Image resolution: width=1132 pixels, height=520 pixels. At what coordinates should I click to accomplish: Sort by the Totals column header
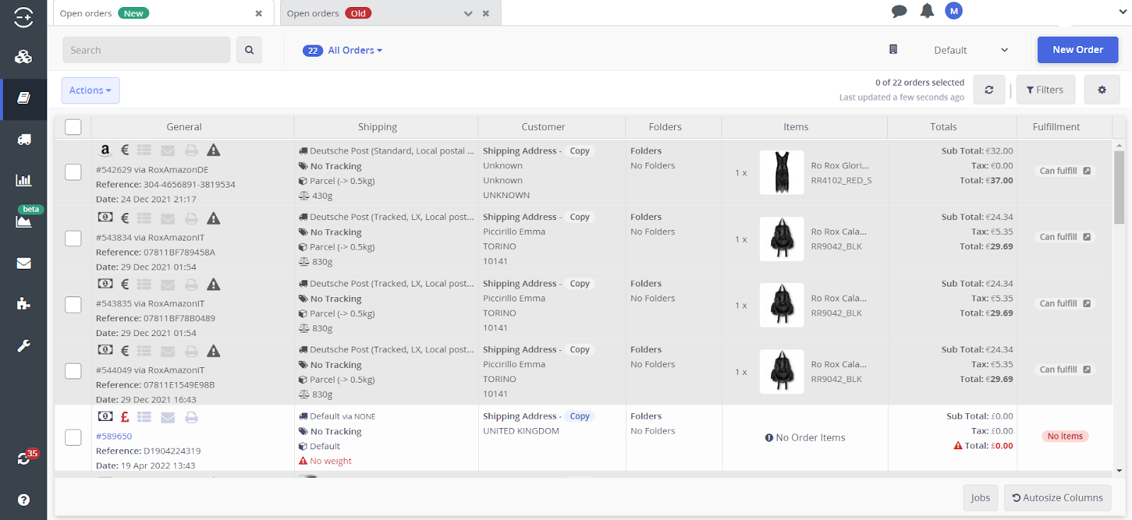(943, 127)
